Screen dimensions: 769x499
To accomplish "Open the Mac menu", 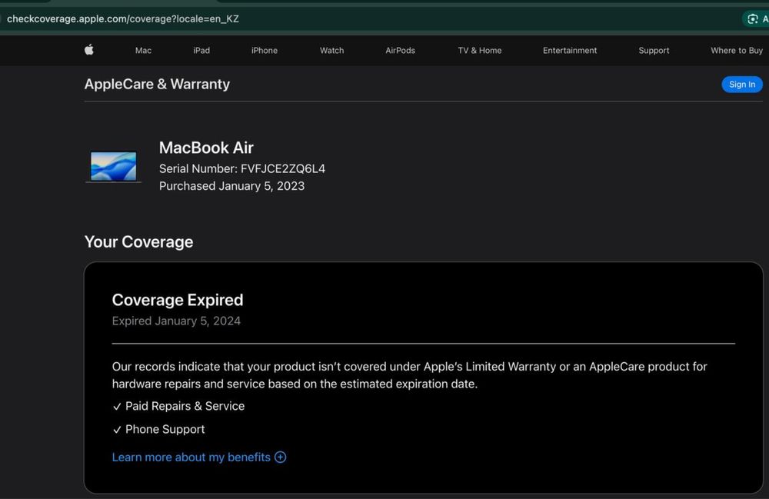I will tap(143, 51).
